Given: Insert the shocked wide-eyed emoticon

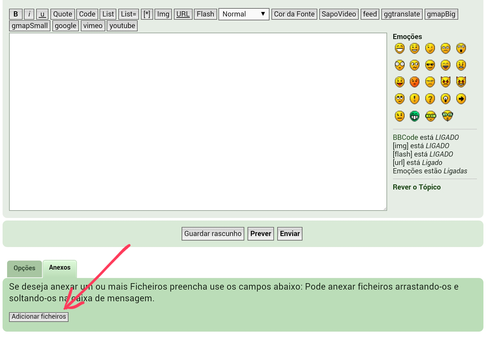Looking at the screenshot, I should (400, 65).
